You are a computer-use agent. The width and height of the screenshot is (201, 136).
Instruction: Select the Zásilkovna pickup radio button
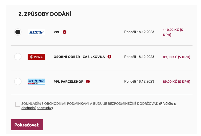[18, 57]
